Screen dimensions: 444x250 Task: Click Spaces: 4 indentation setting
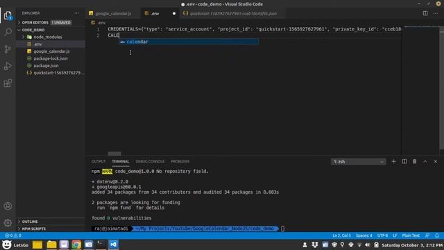click(364, 235)
